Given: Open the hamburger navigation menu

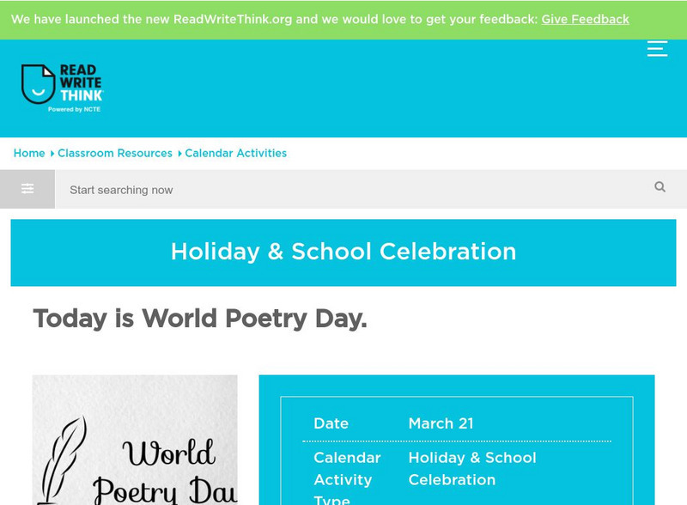Looking at the screenshot, I should 657,48.
